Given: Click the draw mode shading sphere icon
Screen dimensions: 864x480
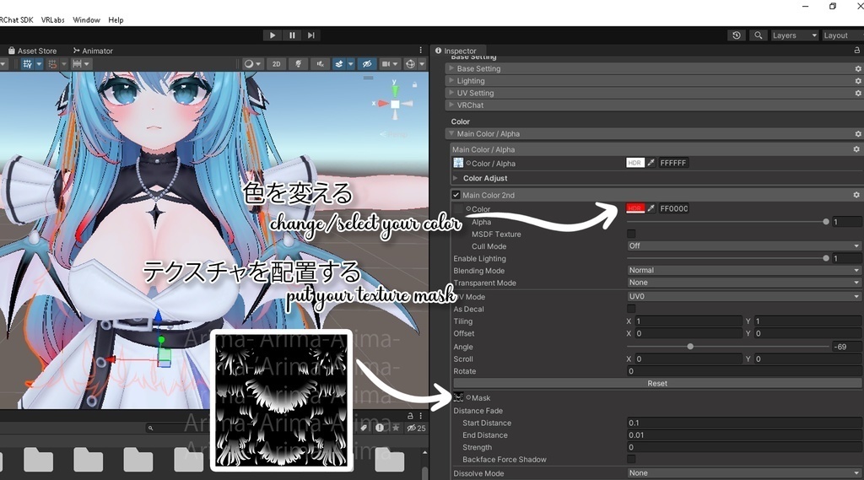Looking at the screenshot, I should 249,64.
